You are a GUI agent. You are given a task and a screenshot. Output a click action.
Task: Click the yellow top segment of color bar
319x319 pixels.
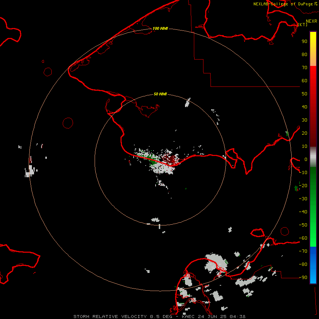click(313, 49)
